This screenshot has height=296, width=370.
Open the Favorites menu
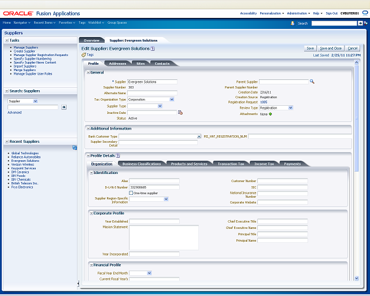click(67, 23)
